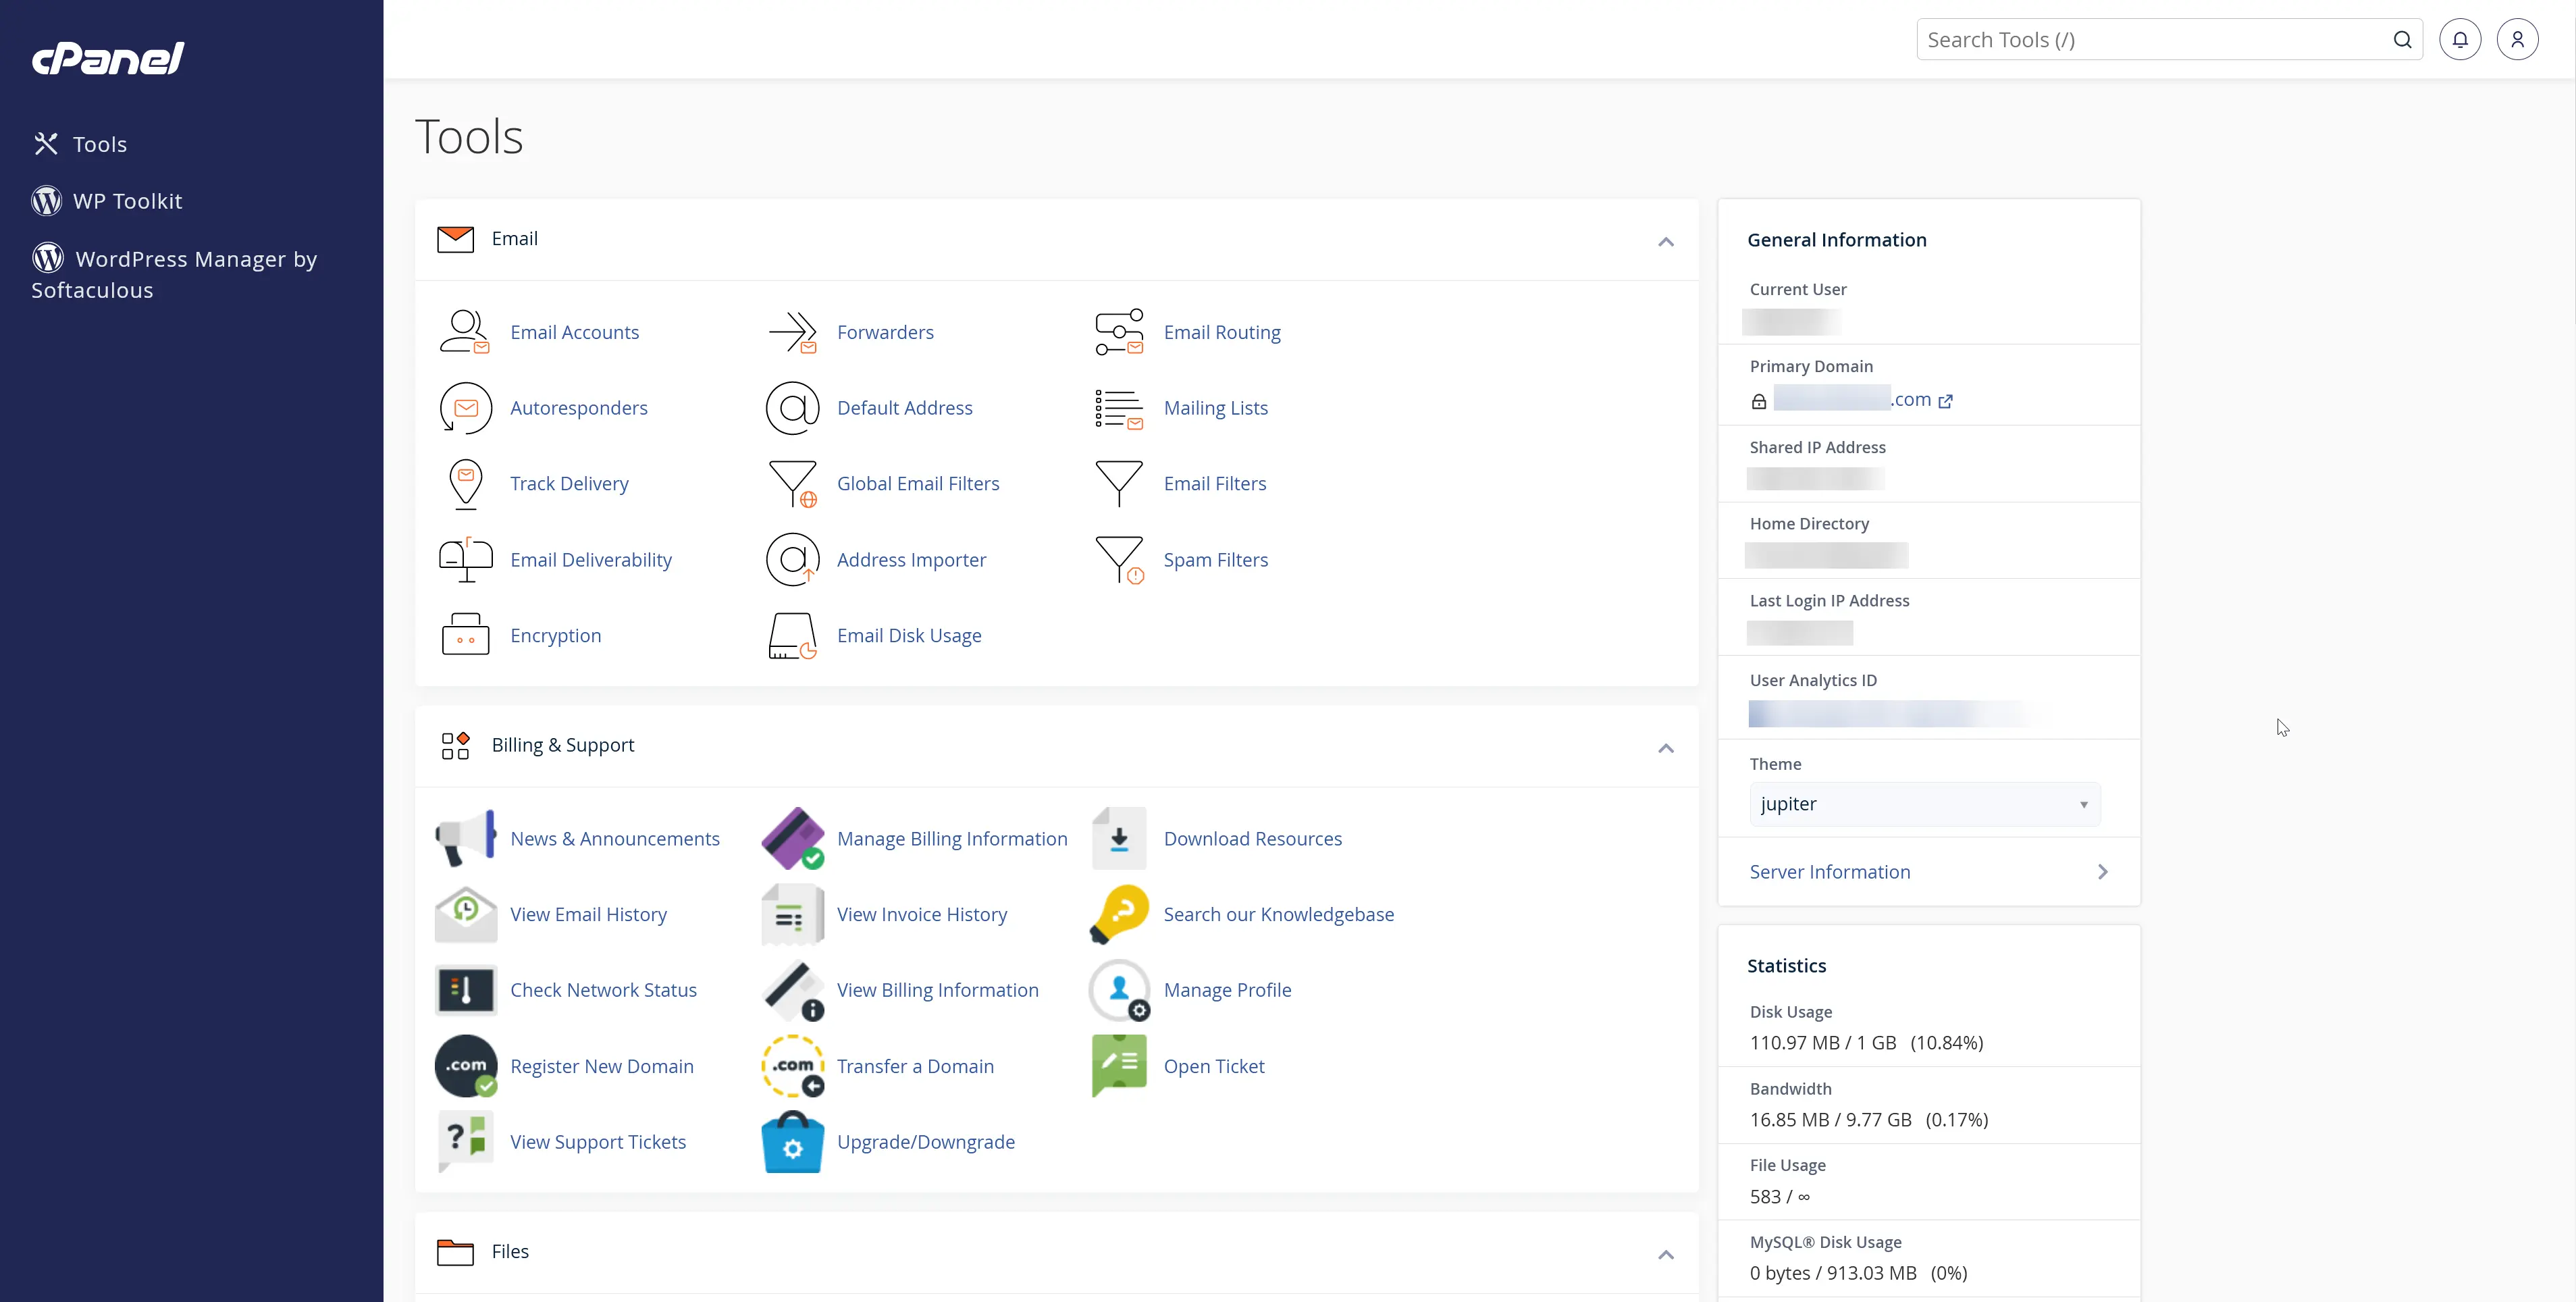Collapse the Email section
Screen dimensions: 2576x1302
pyautogui.click(x=1666, y=242)
